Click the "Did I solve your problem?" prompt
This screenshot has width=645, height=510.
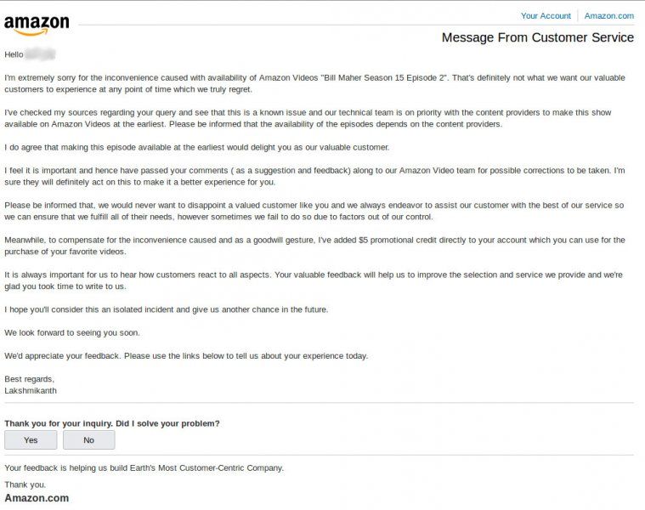tap(112, 423)
